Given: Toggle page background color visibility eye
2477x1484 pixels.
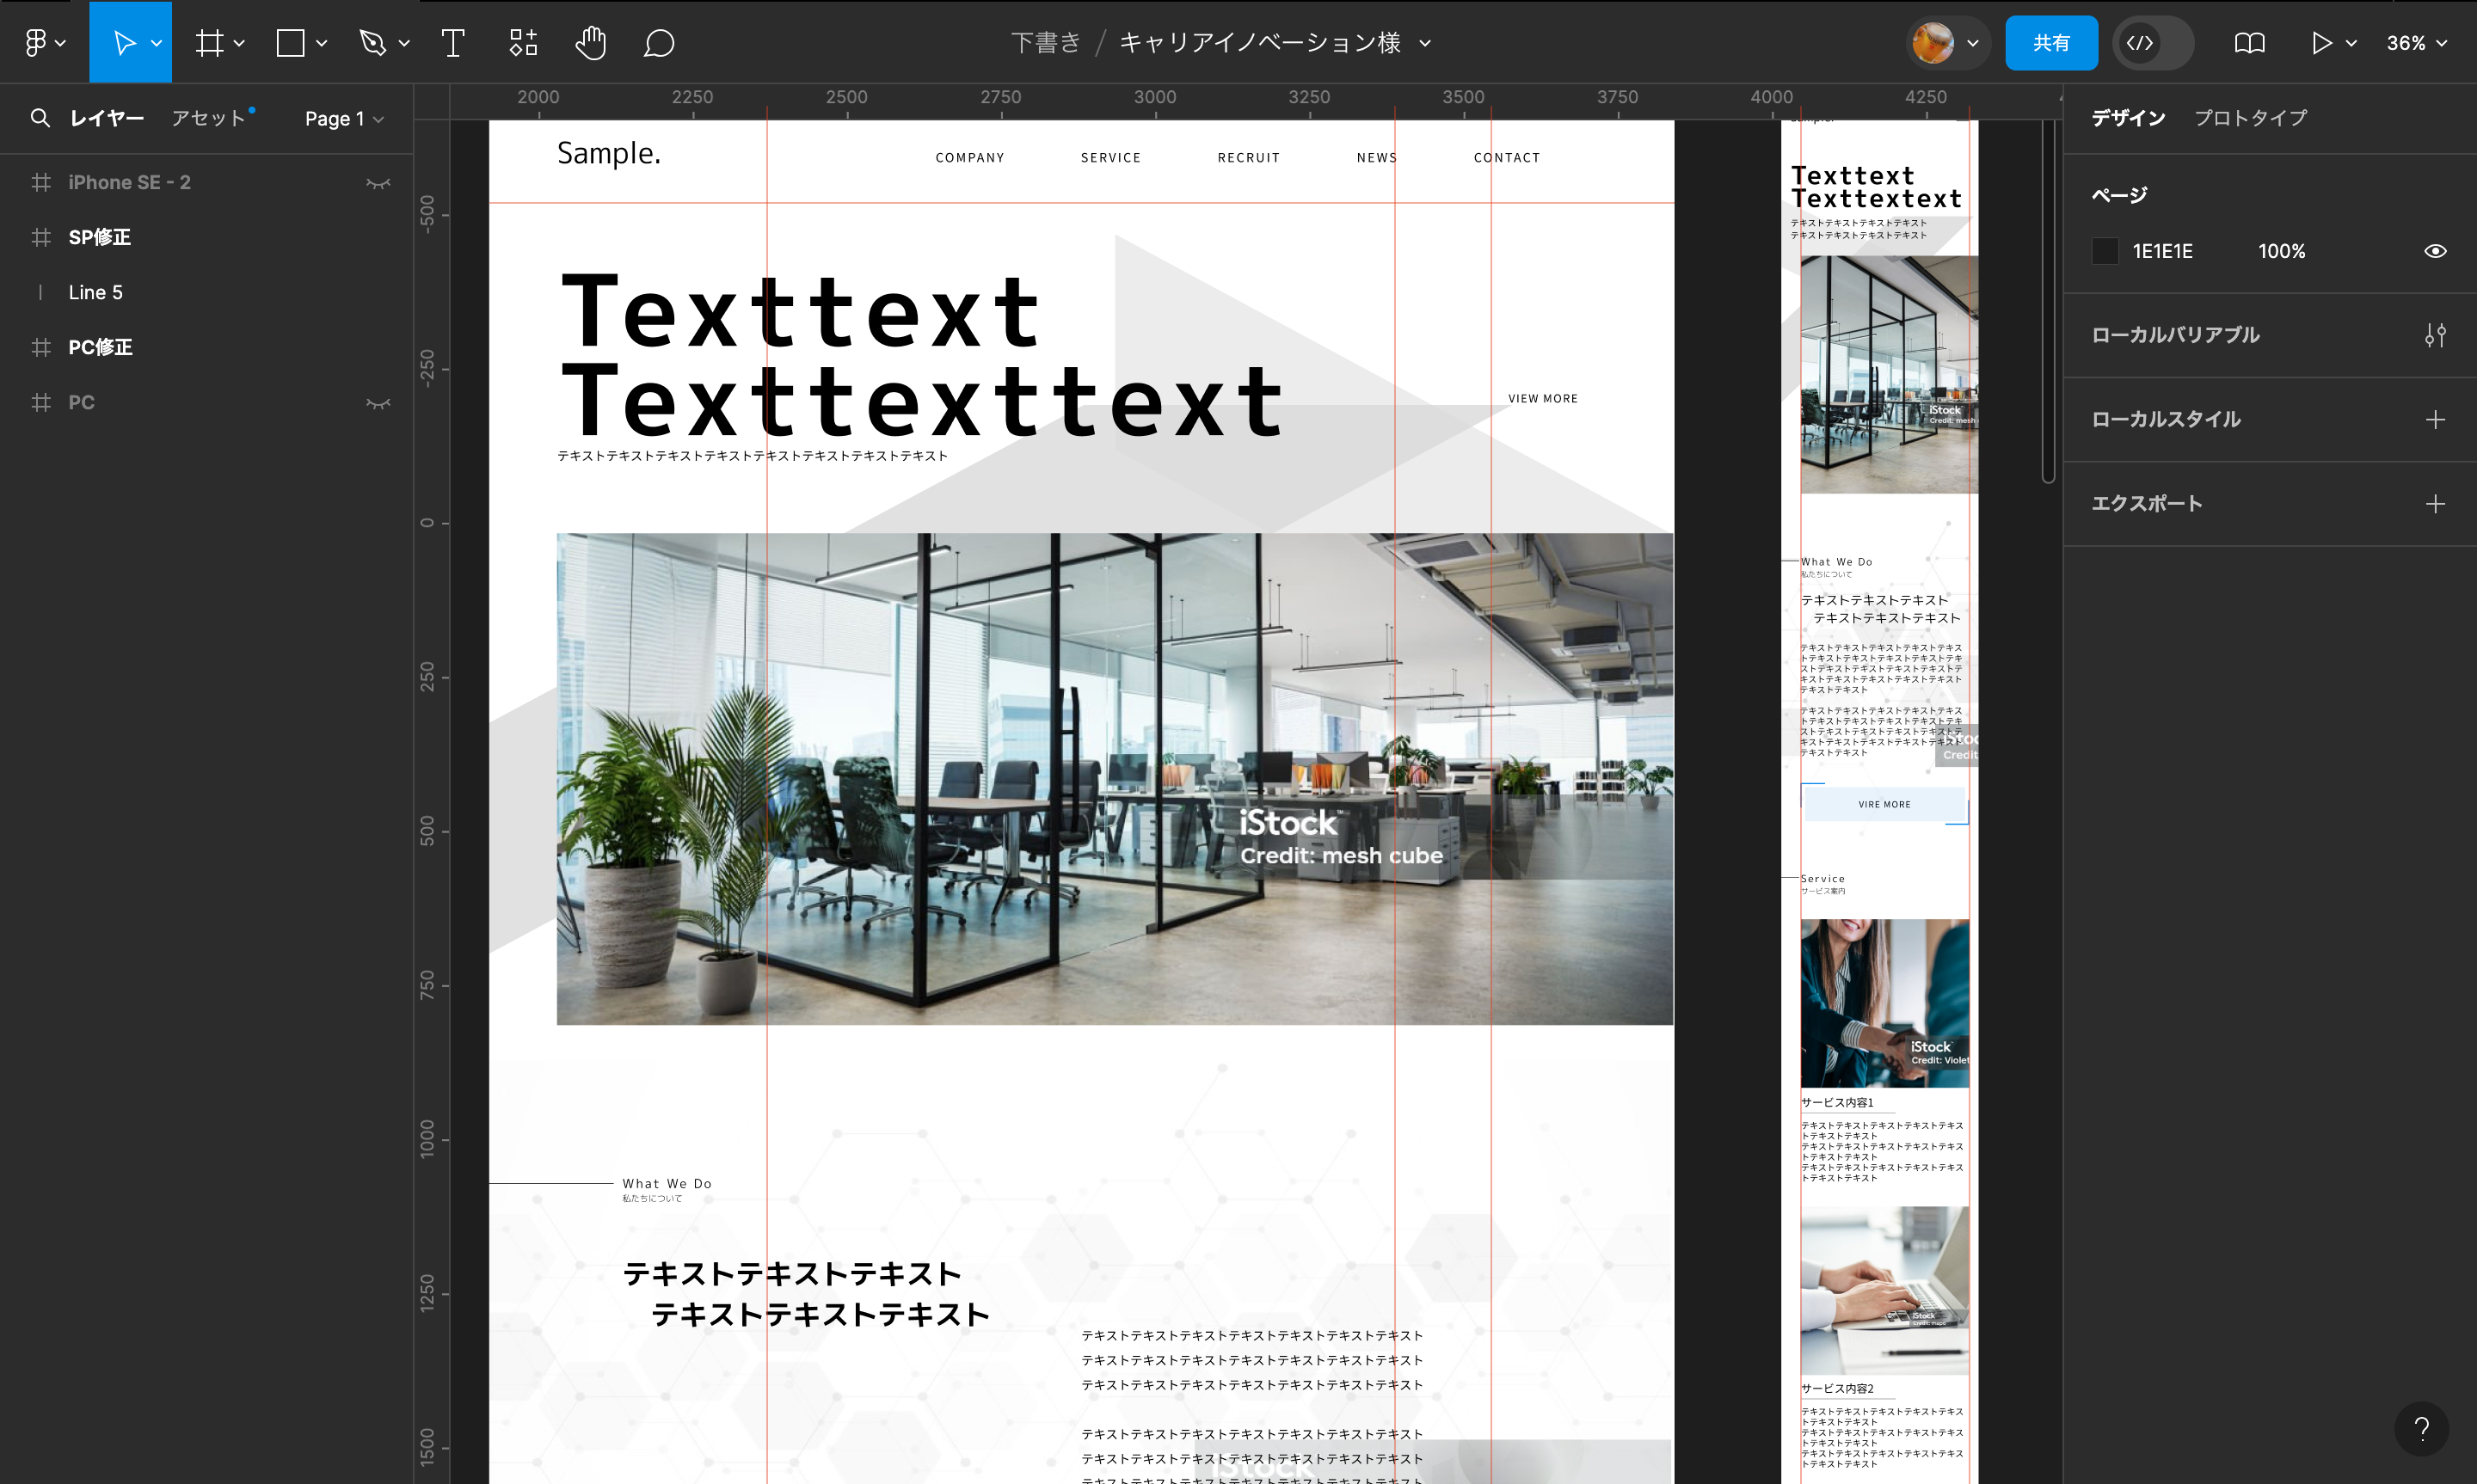Looking at the screenshot, I should (x=2435, y=251).
